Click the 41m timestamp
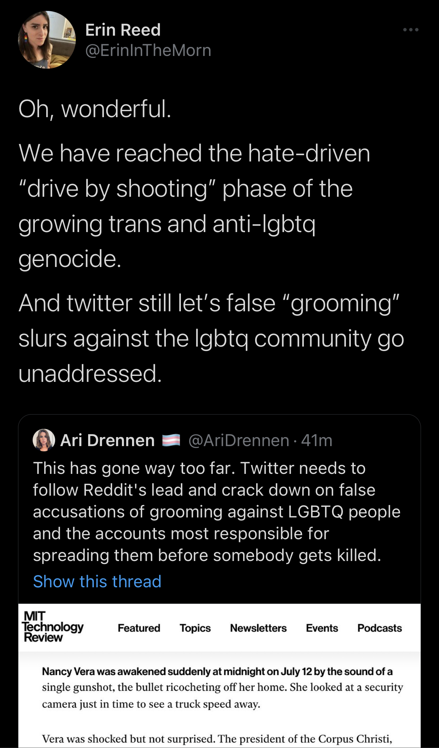This screenshot has height=748, width=439. (317, 440)
